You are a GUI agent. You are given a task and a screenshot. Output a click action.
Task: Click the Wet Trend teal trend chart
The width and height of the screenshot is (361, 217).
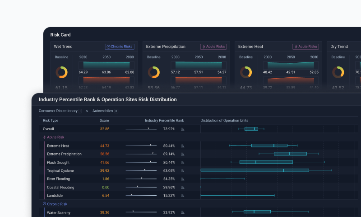[x=106, y=65]
